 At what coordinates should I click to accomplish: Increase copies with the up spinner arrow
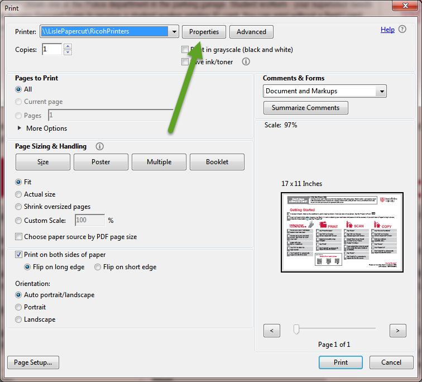click(x=68, y=47)
